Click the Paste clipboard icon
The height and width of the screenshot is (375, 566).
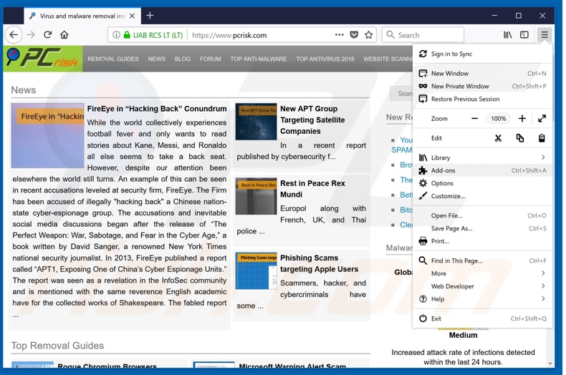click(x=542, y=138)
